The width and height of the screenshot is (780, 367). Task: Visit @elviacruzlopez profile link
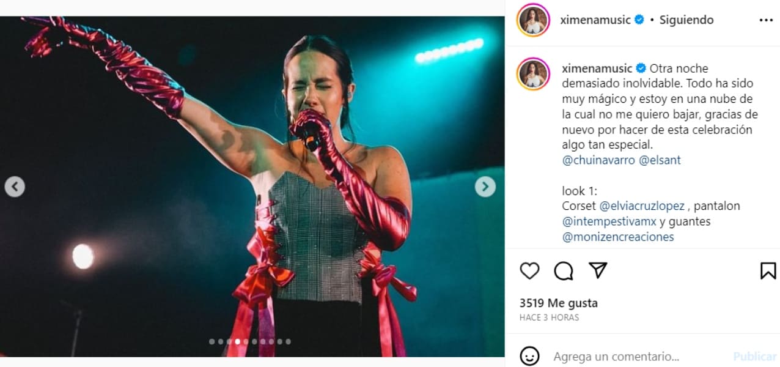tap(642, 206)
